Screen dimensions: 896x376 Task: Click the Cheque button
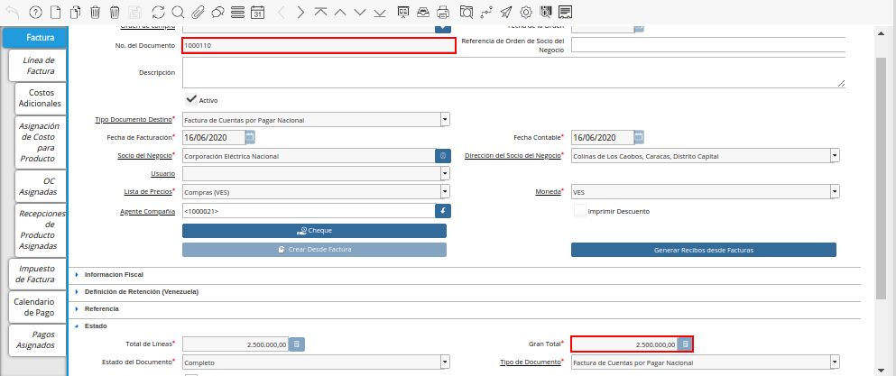coord(314,231)
